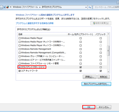The height and width of the screenshot is (112, 119).
Task: Click the 設定の変更(N) button
Action: coord(101,23)
